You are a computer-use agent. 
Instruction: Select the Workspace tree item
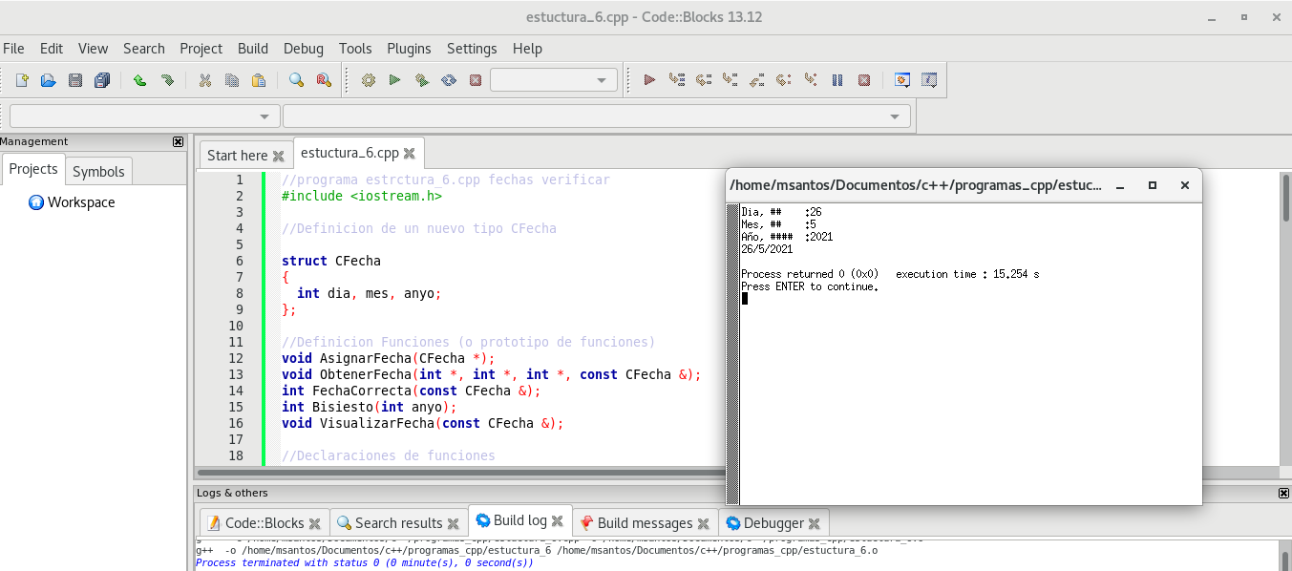pos(81,202)
